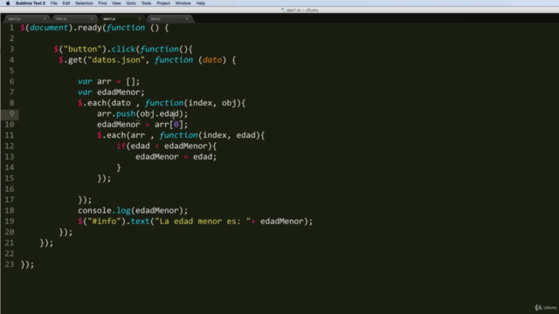The height and width of the screenshot is (314, 559).
Task: Click '$.each(dato' on line 8
Action: pos(104,103)
